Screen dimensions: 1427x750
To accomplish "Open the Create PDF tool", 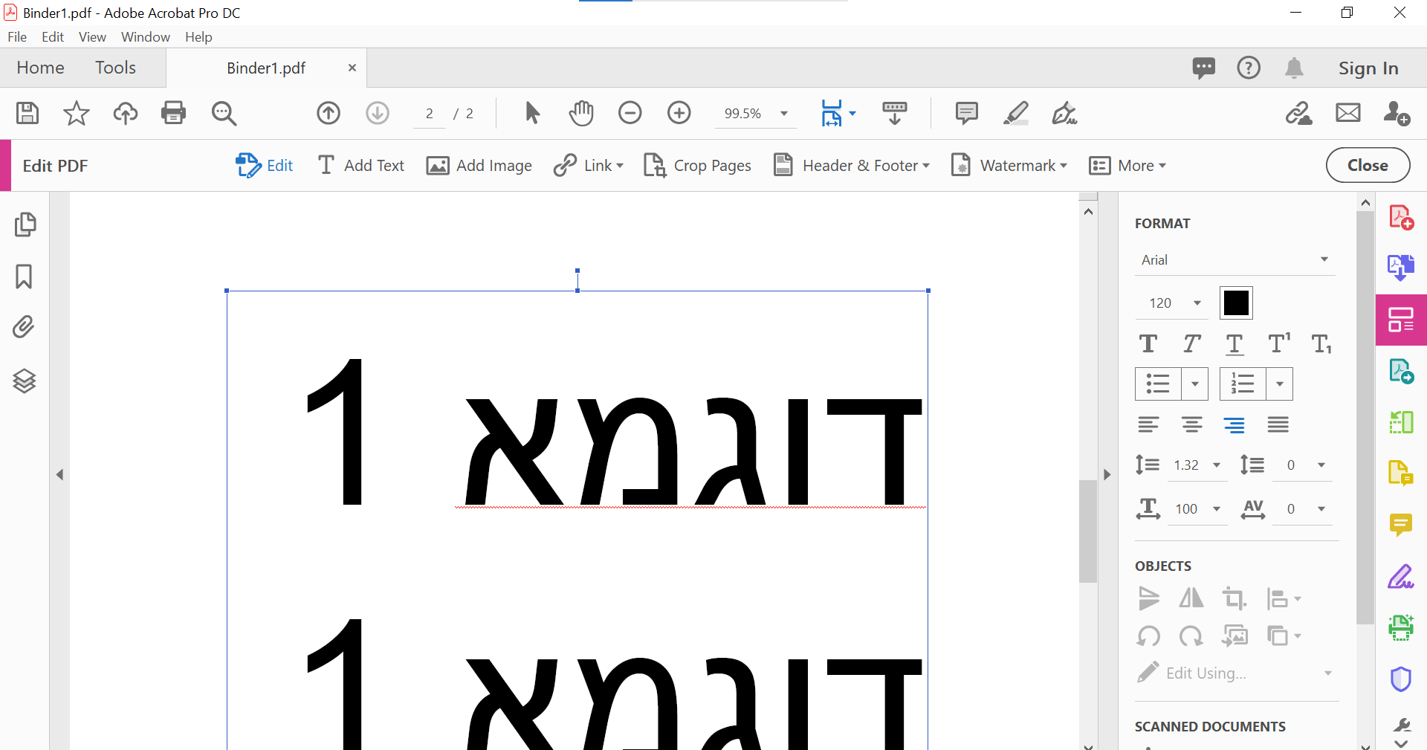I will pyautogui.click(x=1402, y=218).
